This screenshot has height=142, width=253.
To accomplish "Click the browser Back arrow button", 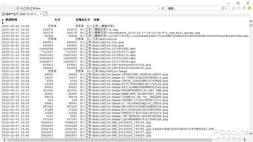I will (4, 8).
